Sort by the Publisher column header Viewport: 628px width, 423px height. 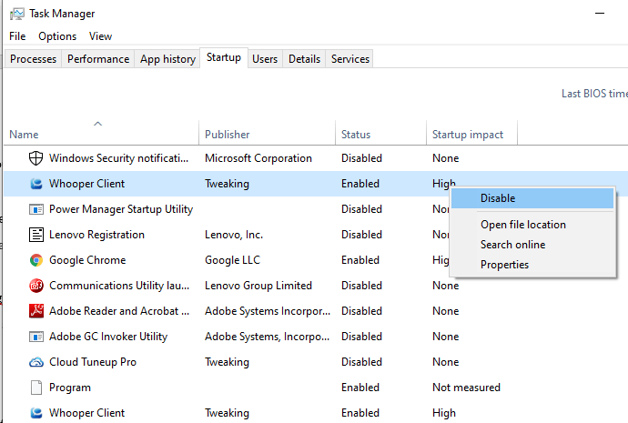[268, 133]
